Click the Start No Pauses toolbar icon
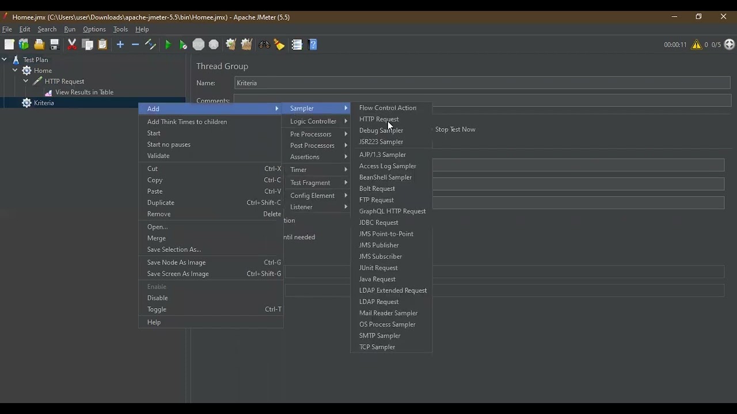Image resolution: width=737 pixels, height=414 pixels. (x=183, y=44)
